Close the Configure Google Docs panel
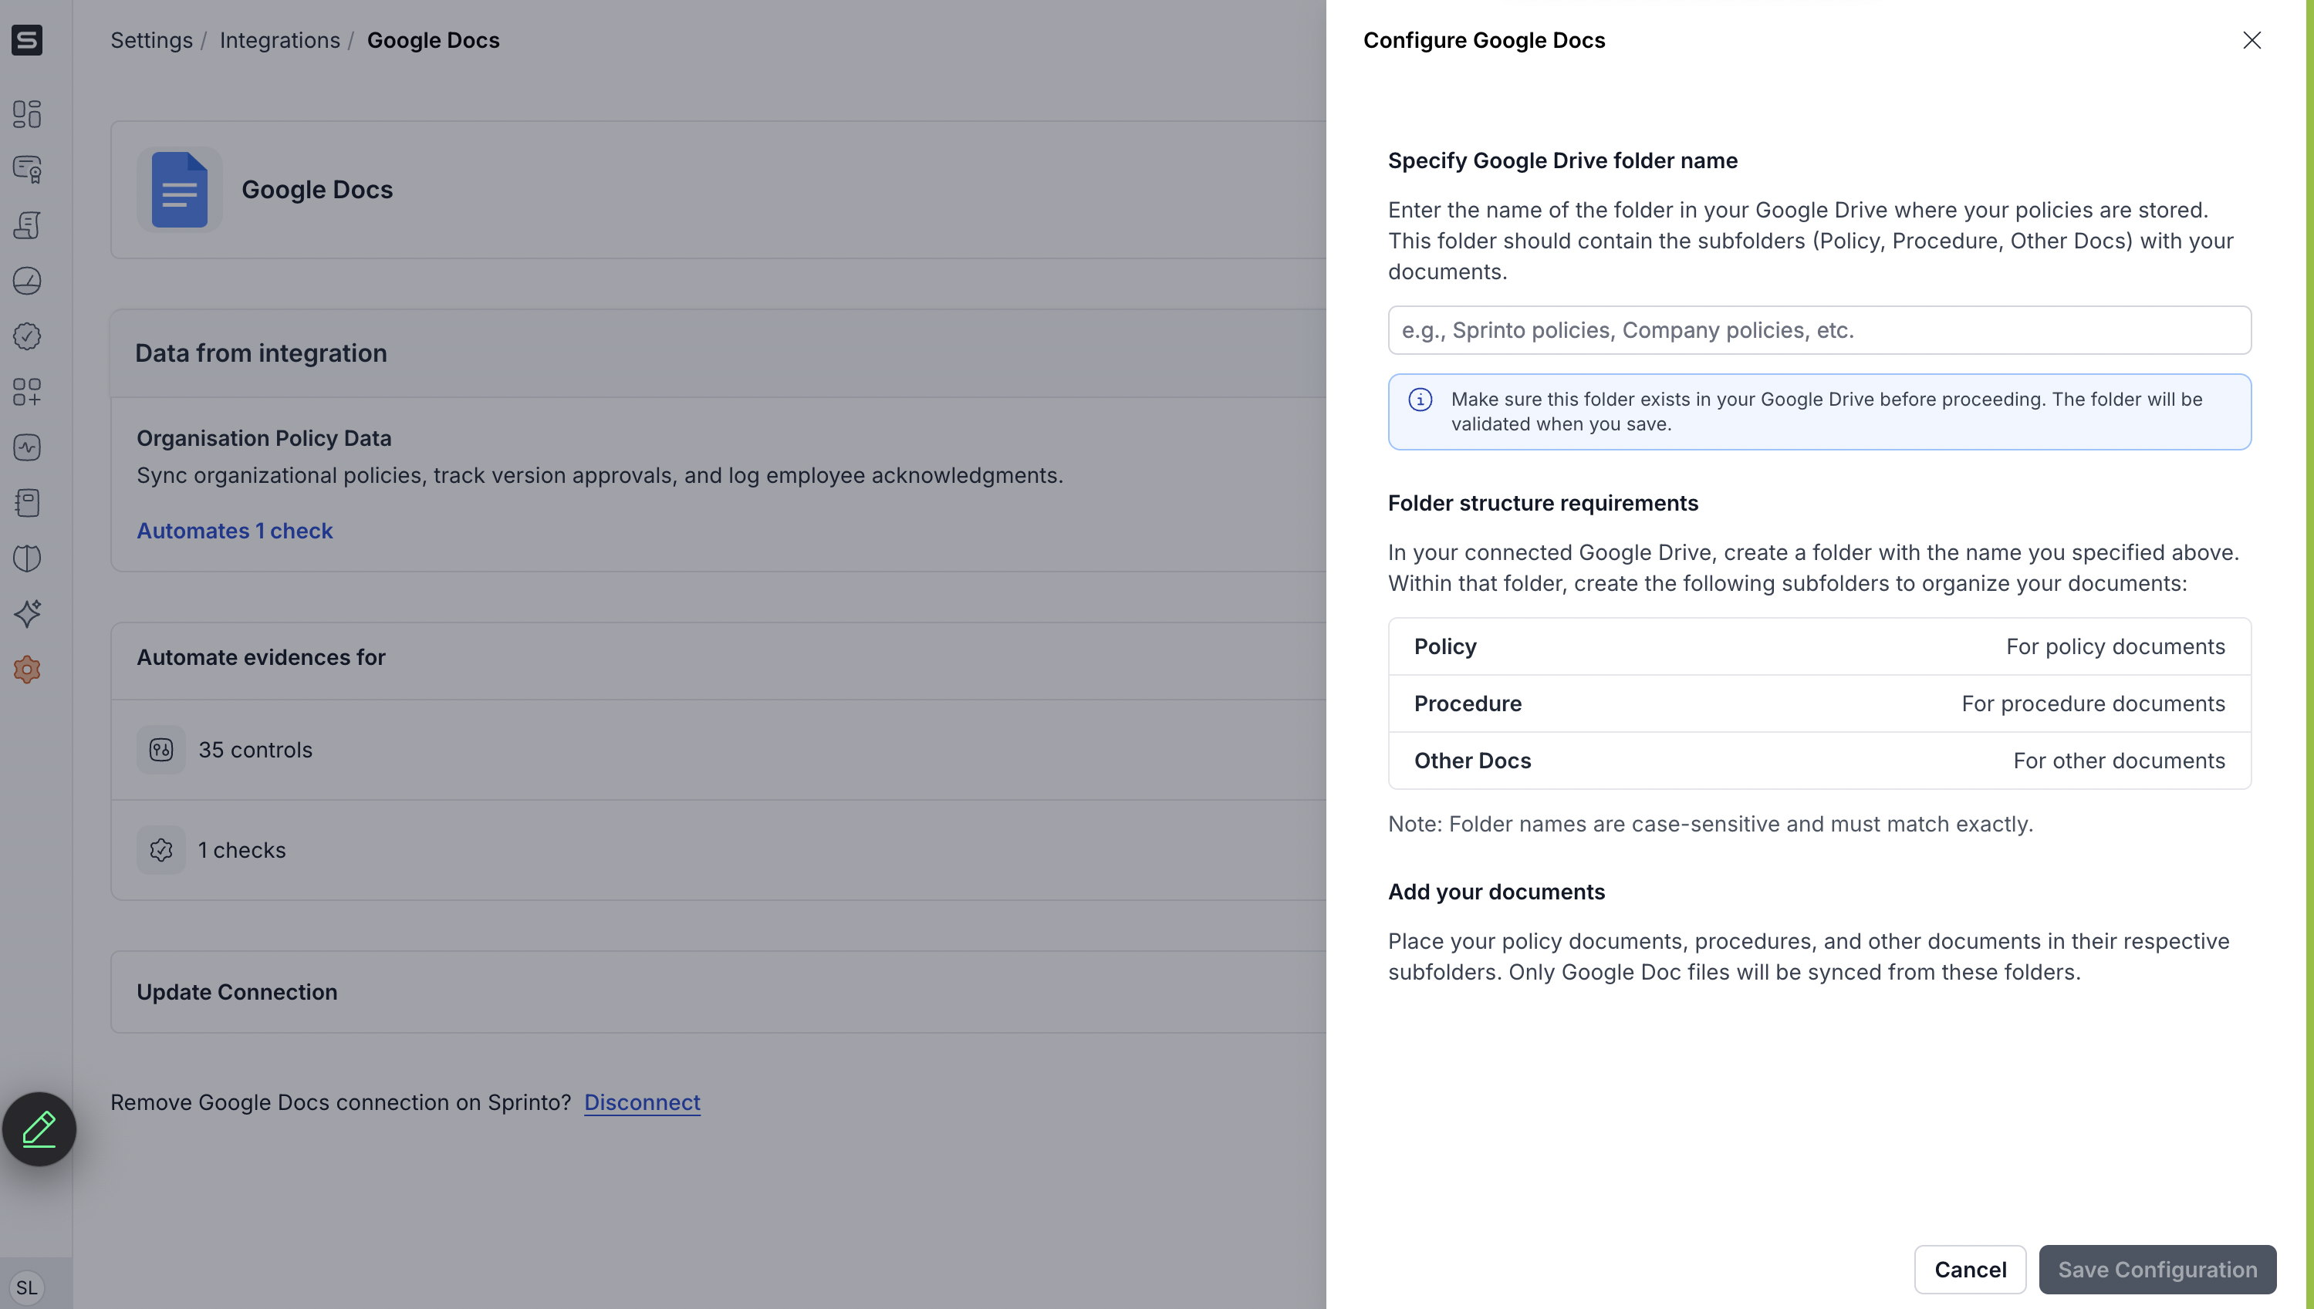 click(x=2251, y=40)
